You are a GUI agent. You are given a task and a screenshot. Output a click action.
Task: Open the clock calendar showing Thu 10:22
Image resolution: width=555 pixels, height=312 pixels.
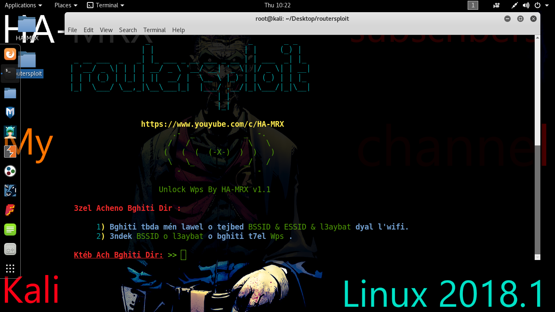[x=277, y=5]
